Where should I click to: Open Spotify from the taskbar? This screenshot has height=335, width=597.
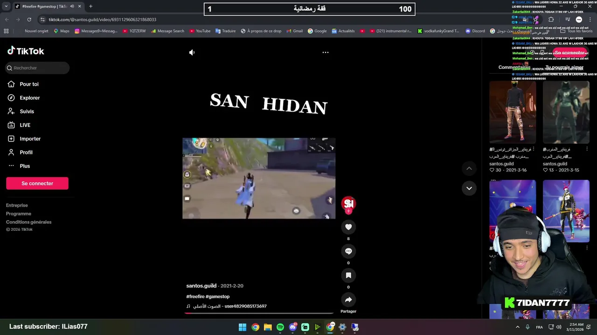280,327
